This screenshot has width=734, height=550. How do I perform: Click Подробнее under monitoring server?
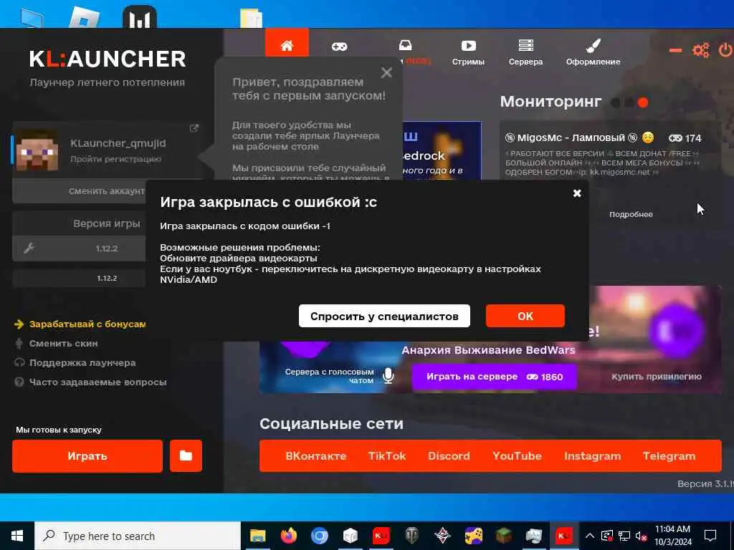[631, 214]
